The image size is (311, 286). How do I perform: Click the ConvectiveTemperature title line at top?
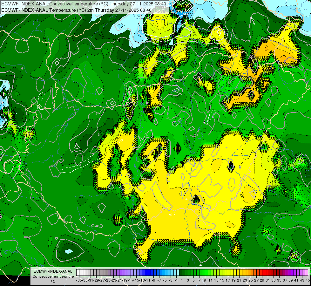click(x=84, y=4)
